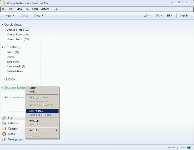This screenshot has width=194, height=150.
Task: Open the File menu
Action: pos(4,9)
